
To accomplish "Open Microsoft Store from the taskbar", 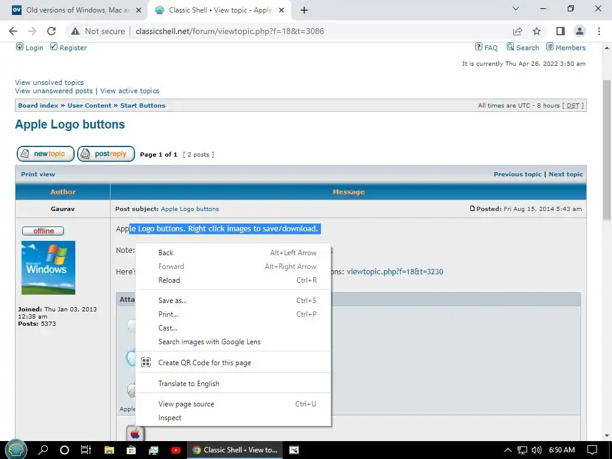I will [131, 450].
